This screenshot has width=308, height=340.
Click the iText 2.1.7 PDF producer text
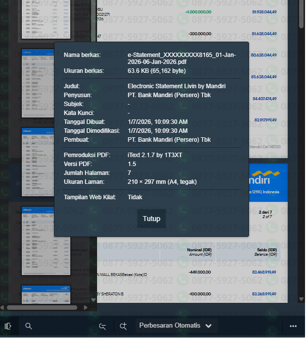154,155
